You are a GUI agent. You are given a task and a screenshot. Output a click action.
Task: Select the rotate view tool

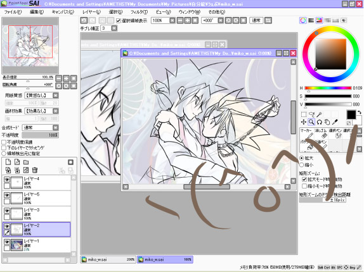coord(319,122)
